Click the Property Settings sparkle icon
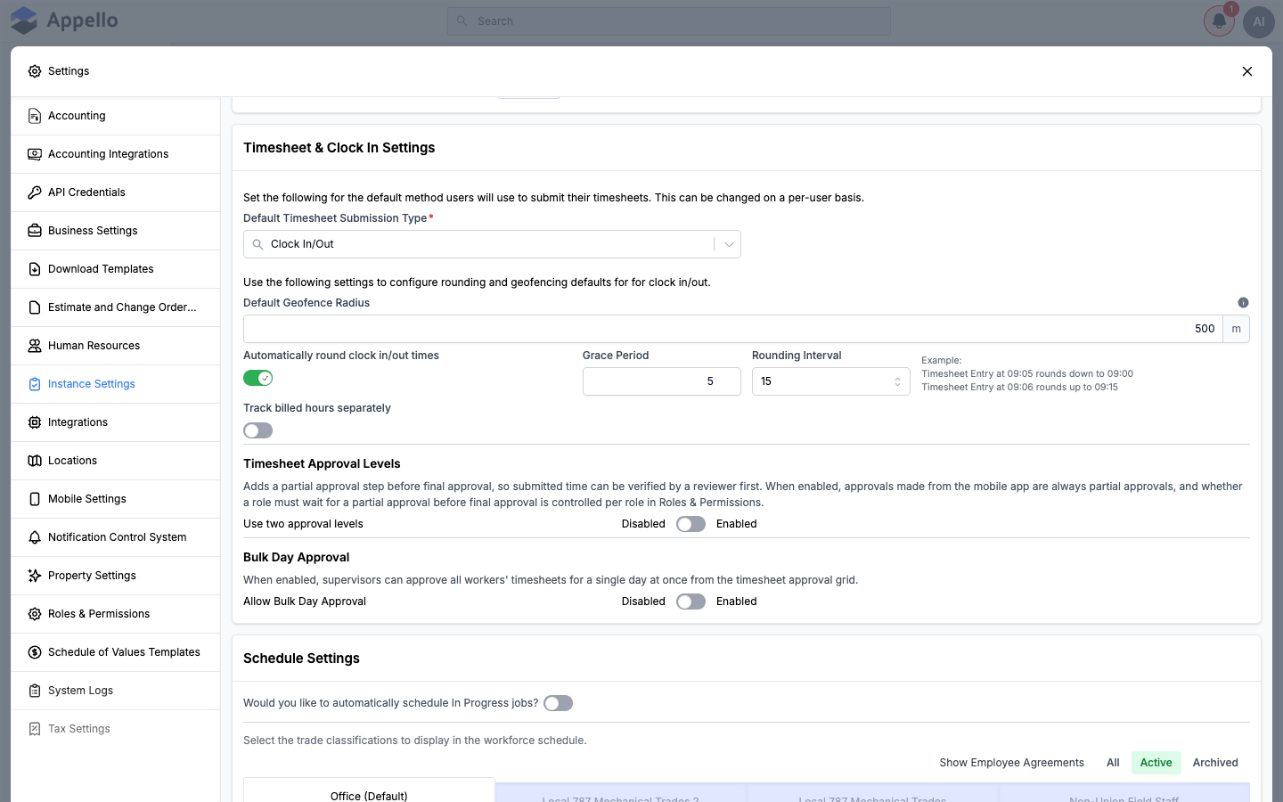The height and width of the screenshot is (802, 1283). tap(35, 576)
